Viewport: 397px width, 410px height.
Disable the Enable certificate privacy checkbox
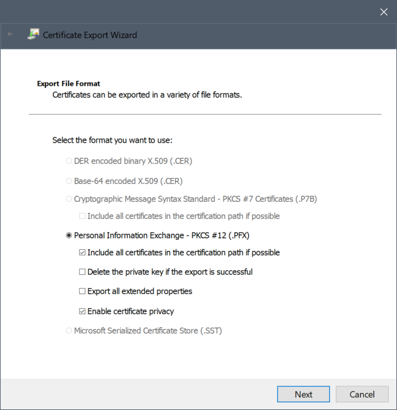pyautogui.click(x=82, y=311)
